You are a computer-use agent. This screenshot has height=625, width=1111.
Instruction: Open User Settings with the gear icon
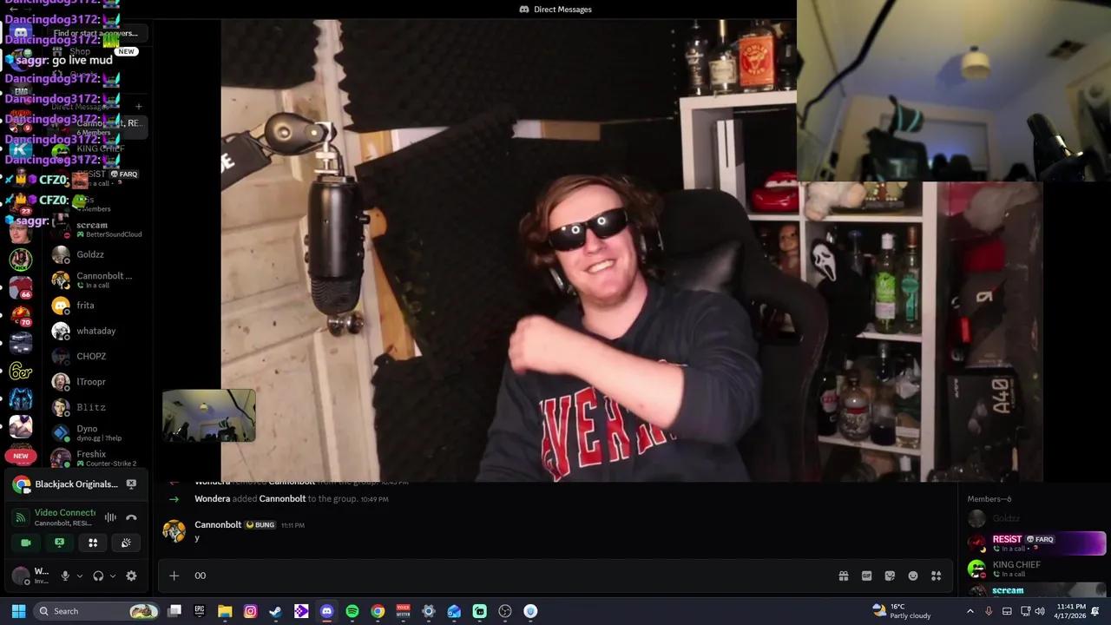tap(132, 576)
